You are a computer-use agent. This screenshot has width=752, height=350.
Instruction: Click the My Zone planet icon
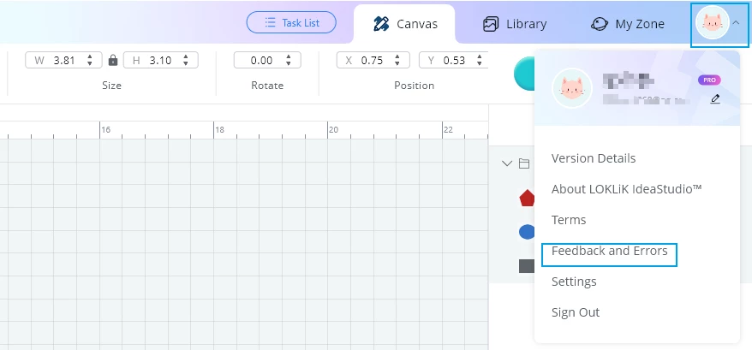[x=600, y=24]
